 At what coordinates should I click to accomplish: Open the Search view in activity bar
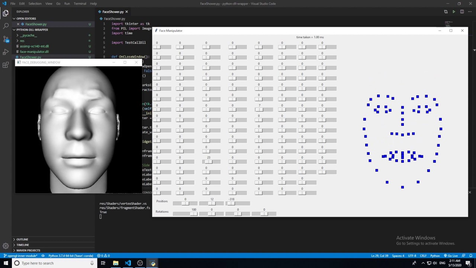click(x=6, y=26)
